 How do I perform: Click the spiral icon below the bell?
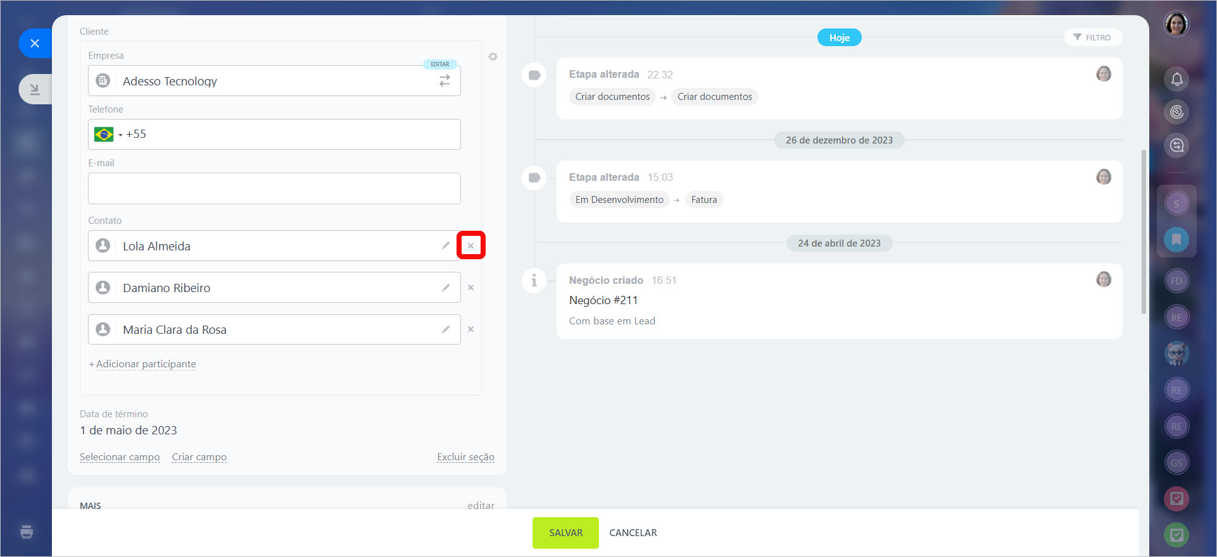[1176, 112]
